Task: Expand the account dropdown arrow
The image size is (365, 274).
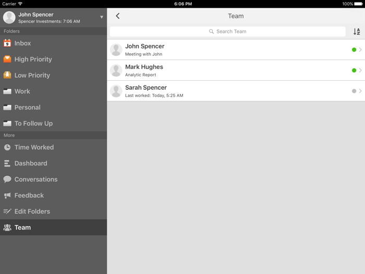Action: coord(102,17)
